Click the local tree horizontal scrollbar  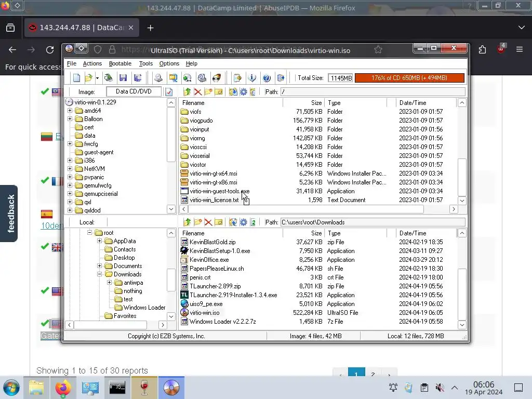pyautogui.click(x=110, y=325)
